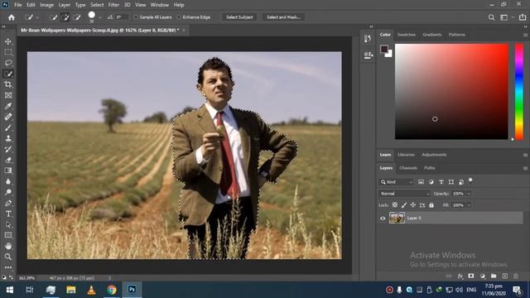Open the Properties panel icon
This screenshot has width=530, height=298.
pyautogui.click(x=368, y=55)
